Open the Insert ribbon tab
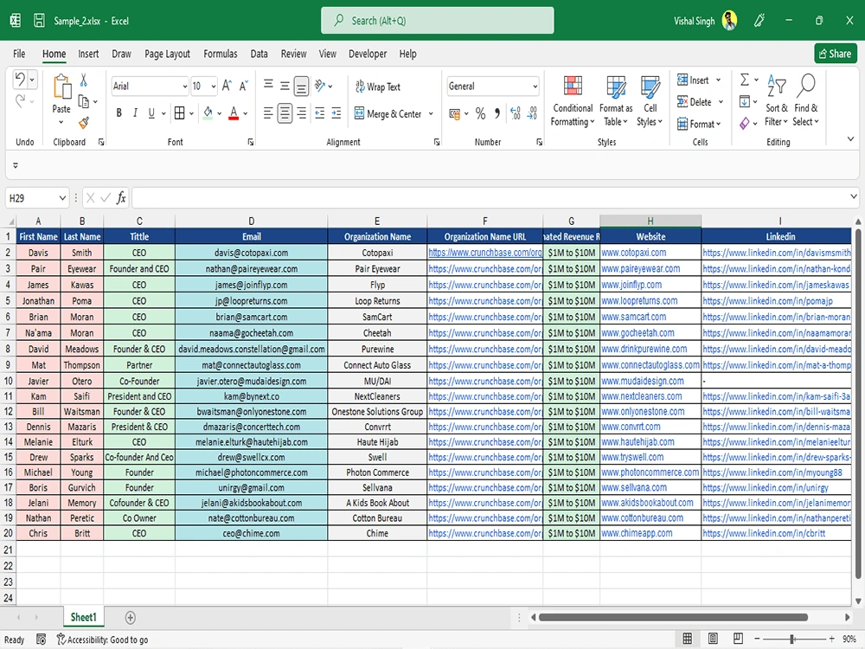 tap(88, 54)
